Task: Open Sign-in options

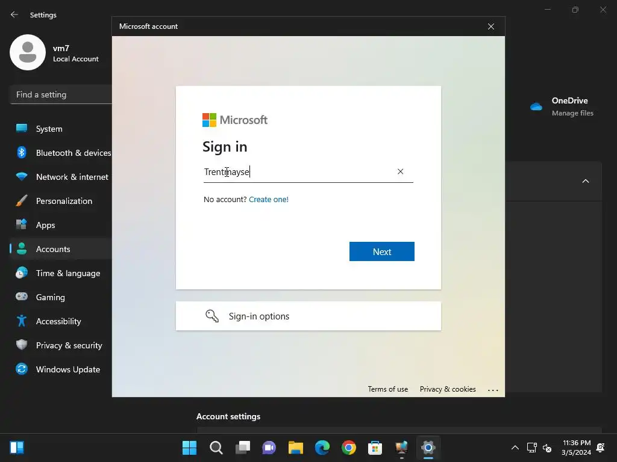Action: pyautogui.click(x=308, y=316)
